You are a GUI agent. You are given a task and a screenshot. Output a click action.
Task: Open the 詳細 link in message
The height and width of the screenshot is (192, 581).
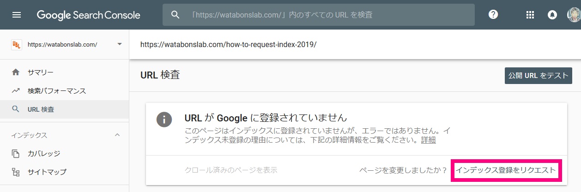[x=428, y=140]
